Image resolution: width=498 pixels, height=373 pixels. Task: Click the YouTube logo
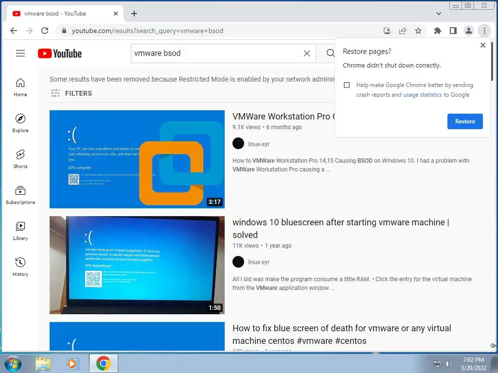[x=60, y=53]
